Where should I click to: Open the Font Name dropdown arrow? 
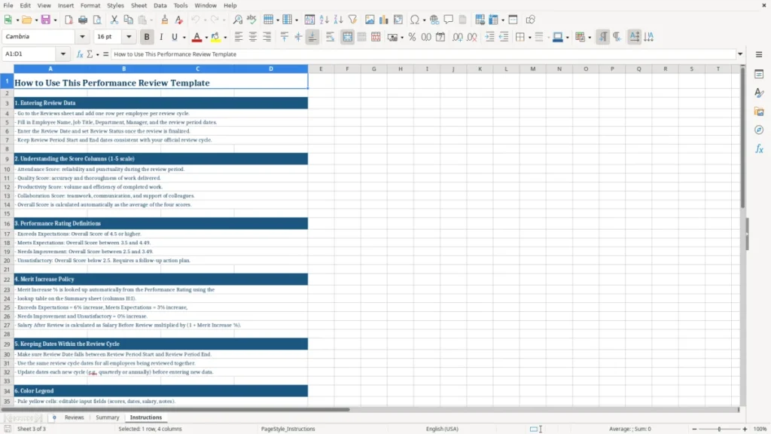[x=82, y=36]
